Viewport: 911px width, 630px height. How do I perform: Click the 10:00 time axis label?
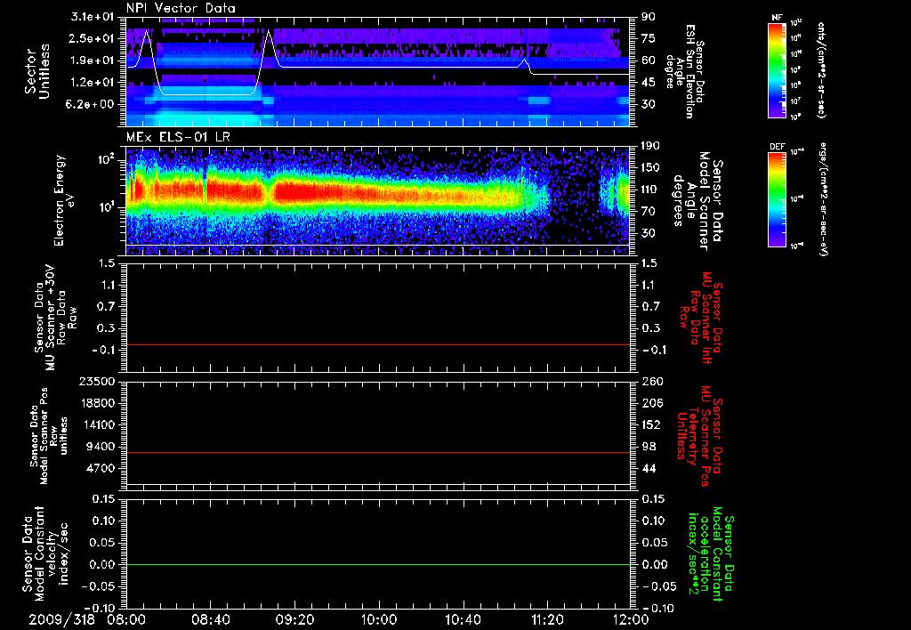[x=379, y=619]
